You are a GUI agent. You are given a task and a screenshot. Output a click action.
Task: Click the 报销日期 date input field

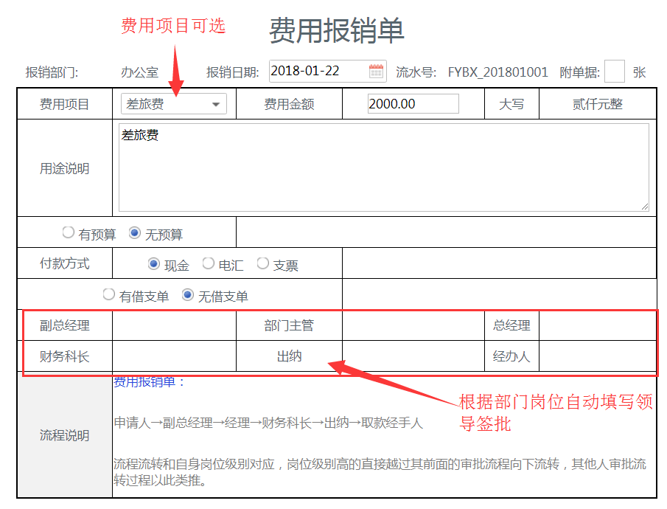tap(318, 72)
